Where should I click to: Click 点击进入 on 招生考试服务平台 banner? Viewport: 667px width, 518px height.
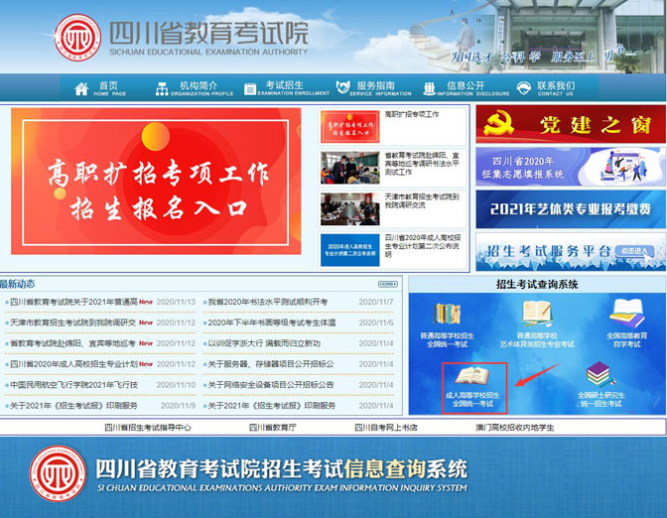click(x=634, y=251)
